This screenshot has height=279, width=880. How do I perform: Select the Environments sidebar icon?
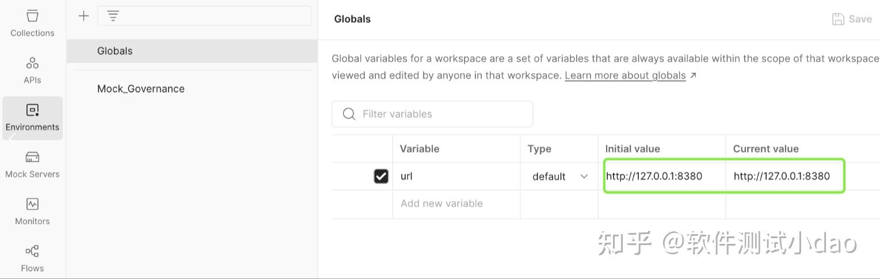tap(32, 110)
